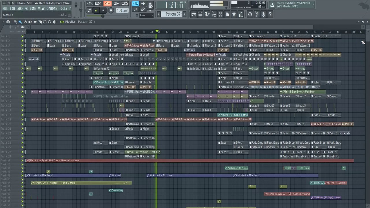
Task: Open the ADD menu
Action: tap(20, 8)
